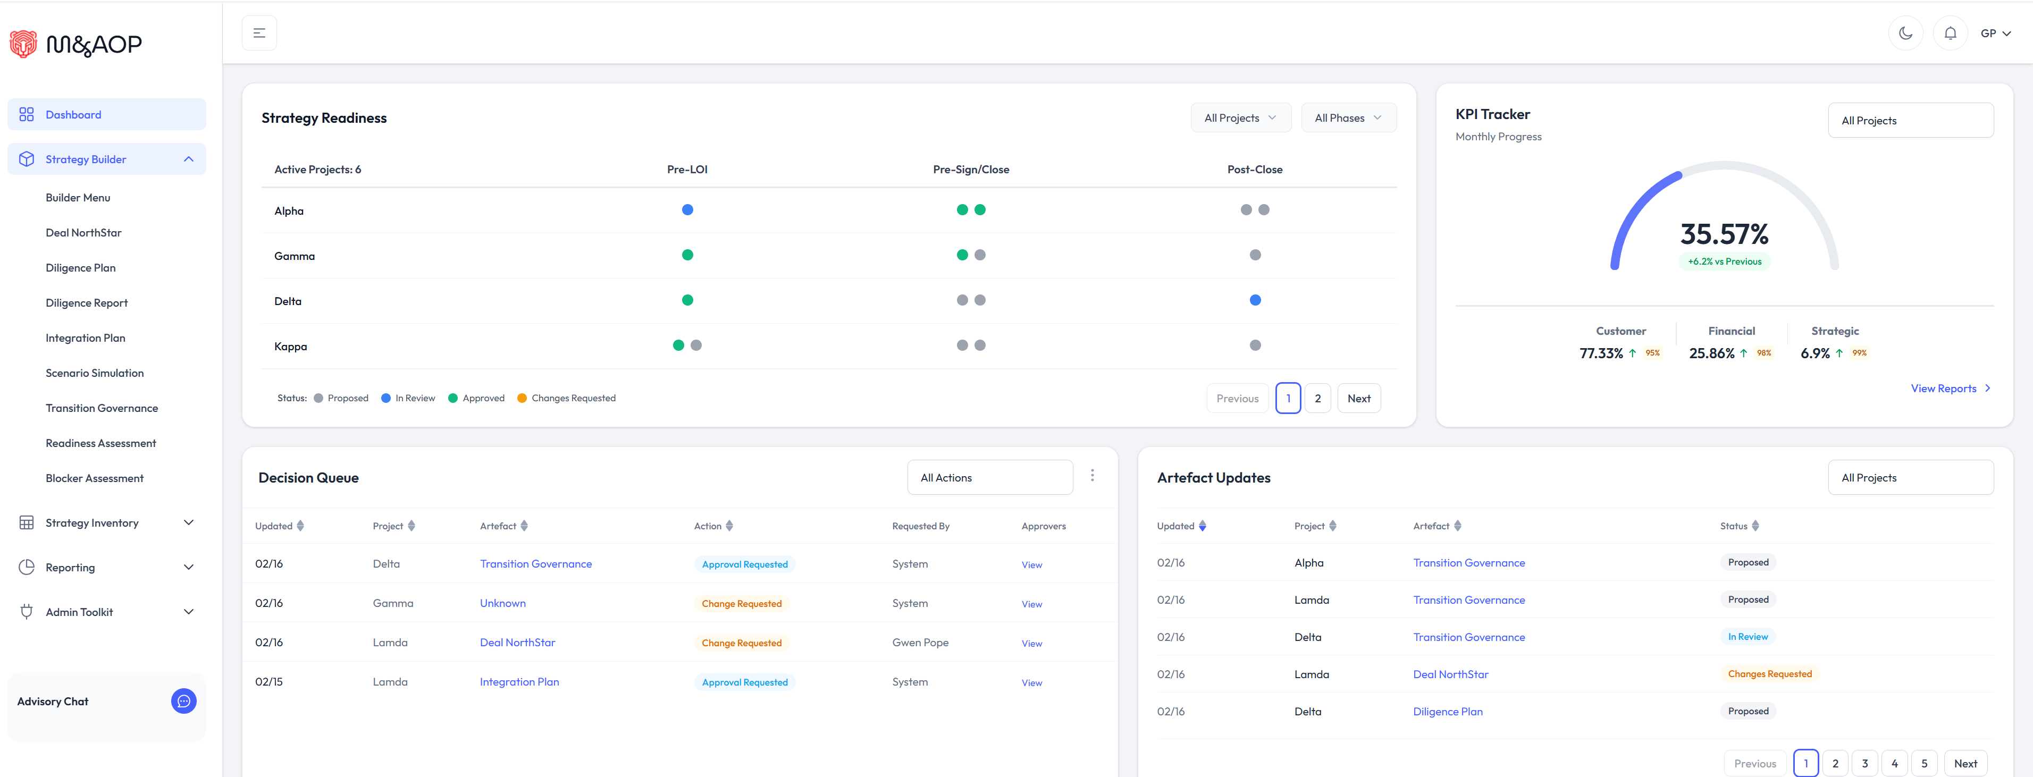
Task: Click View Reports in the KPI Tracker
Action: click(x=1945, y=388)
